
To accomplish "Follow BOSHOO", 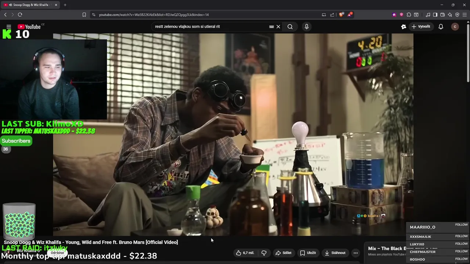I will click(x=462, y=259).
